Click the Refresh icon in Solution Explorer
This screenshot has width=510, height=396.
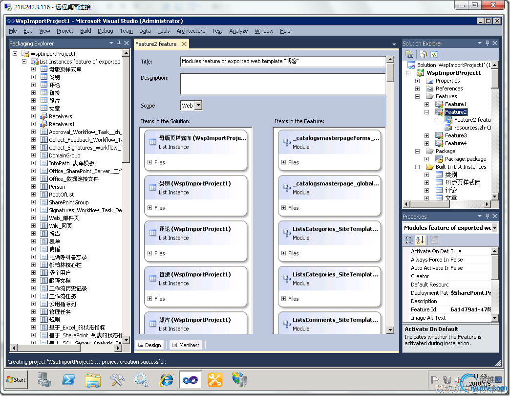433,54
